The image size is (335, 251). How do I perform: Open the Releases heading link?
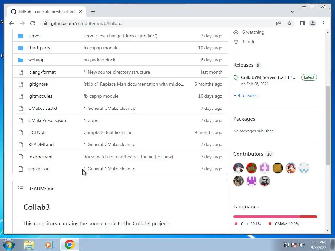pyautogui.click(x=243, y=65)
